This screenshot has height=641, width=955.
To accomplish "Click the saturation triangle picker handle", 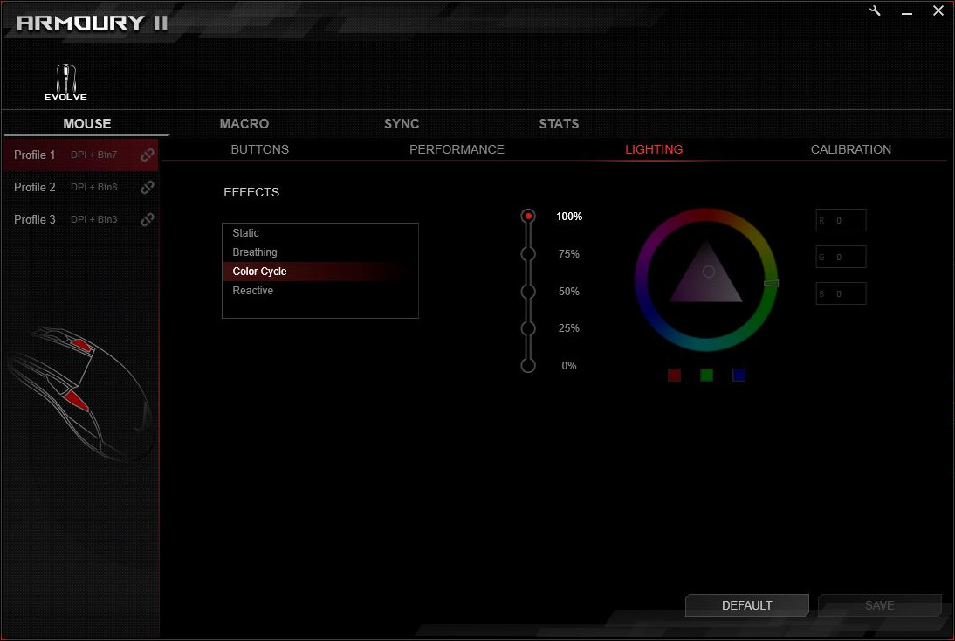I will coord(708,272).
